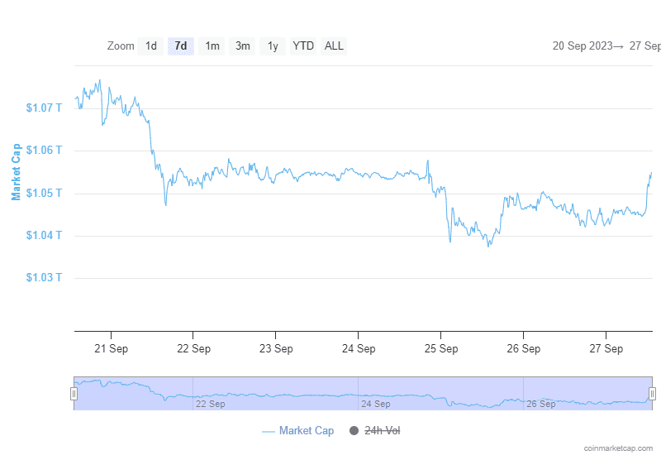
Task: Click the blue line icon in legend
Action: tap(268, 431)
